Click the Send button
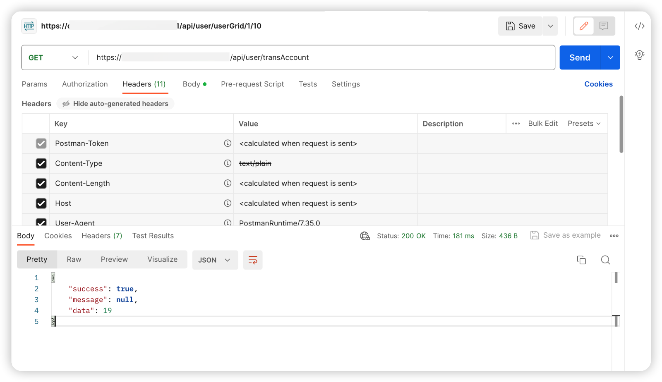 tap(580, 57)
